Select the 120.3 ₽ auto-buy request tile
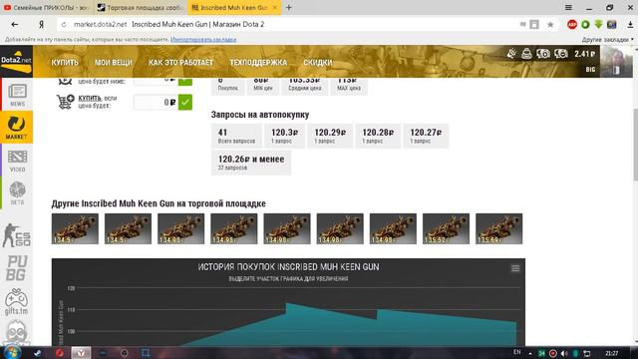Screen dimensions: 638x359 [x=284, y=136]
